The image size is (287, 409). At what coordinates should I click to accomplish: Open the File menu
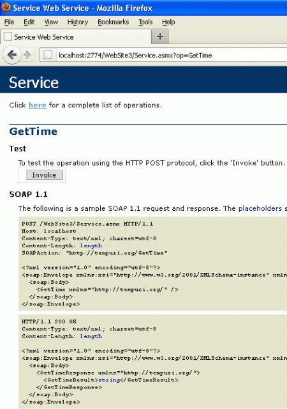[10, 22]
